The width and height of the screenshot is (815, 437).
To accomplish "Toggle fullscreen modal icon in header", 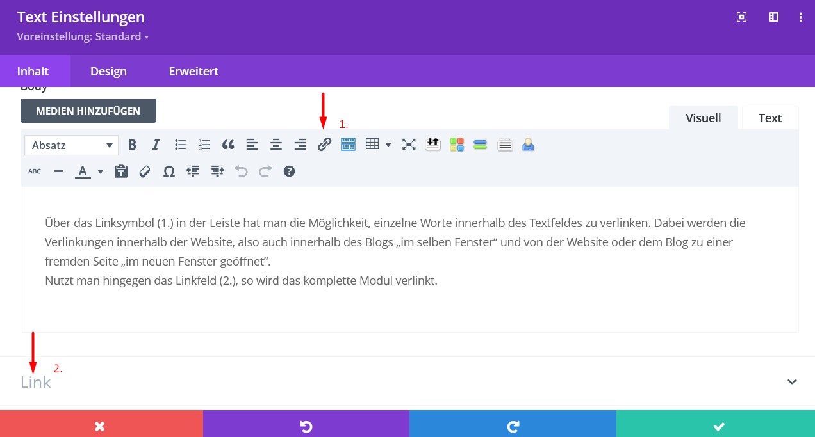I will pos(742,17).
